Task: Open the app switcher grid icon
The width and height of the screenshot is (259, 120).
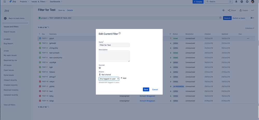Action: (5, 2)
